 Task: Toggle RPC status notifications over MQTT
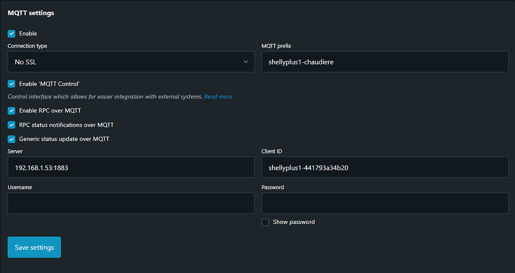(12, 125)
